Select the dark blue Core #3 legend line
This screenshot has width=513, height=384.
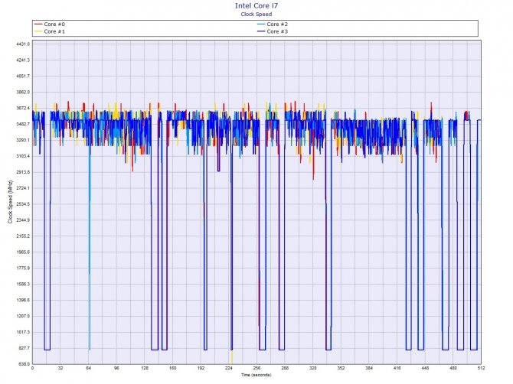pyautogui.click(x=261, y=31)
